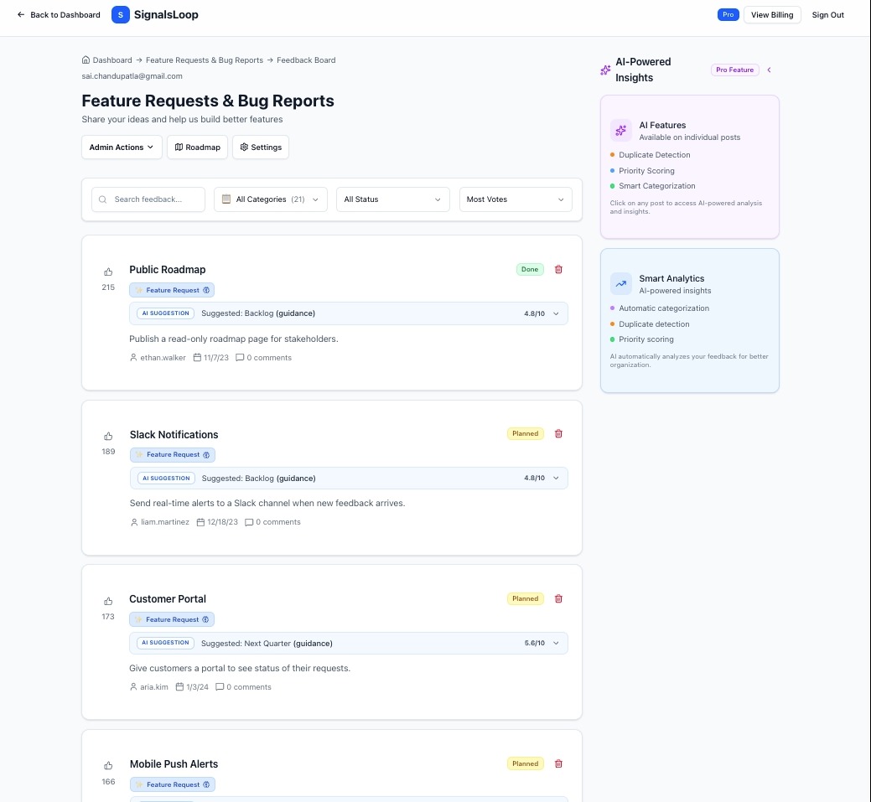Click the magnifier icon in the search bar
The width and height of the screenshot is (871, 802).
102,199
